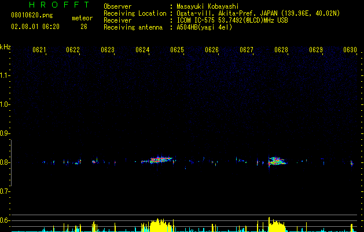Click the Receiver label
The height and width of the screenshot is (232, 364).
(117, 20)
